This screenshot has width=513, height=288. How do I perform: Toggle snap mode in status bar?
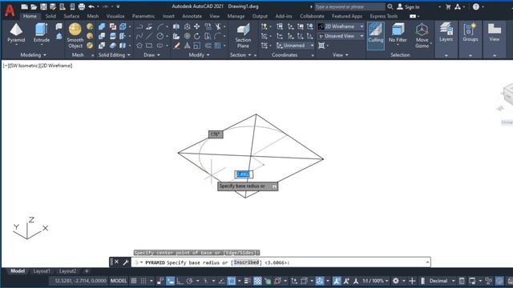point(143,281)
